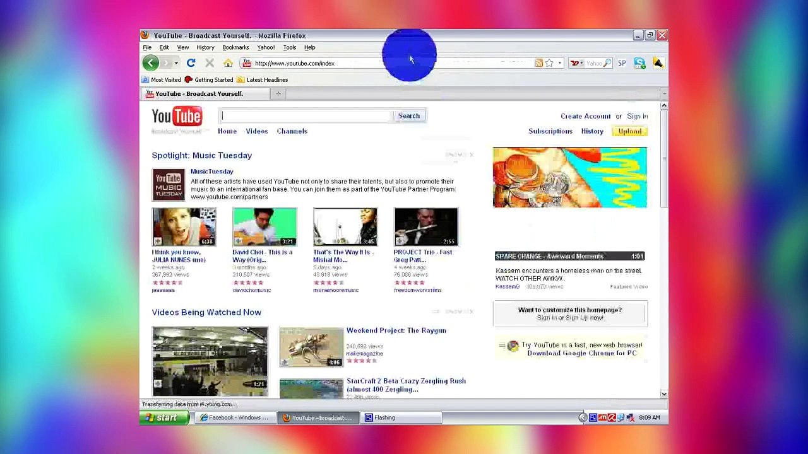The image size is (808, 454).
Task: Open the Subscriptions link
Action: point(550,131)
